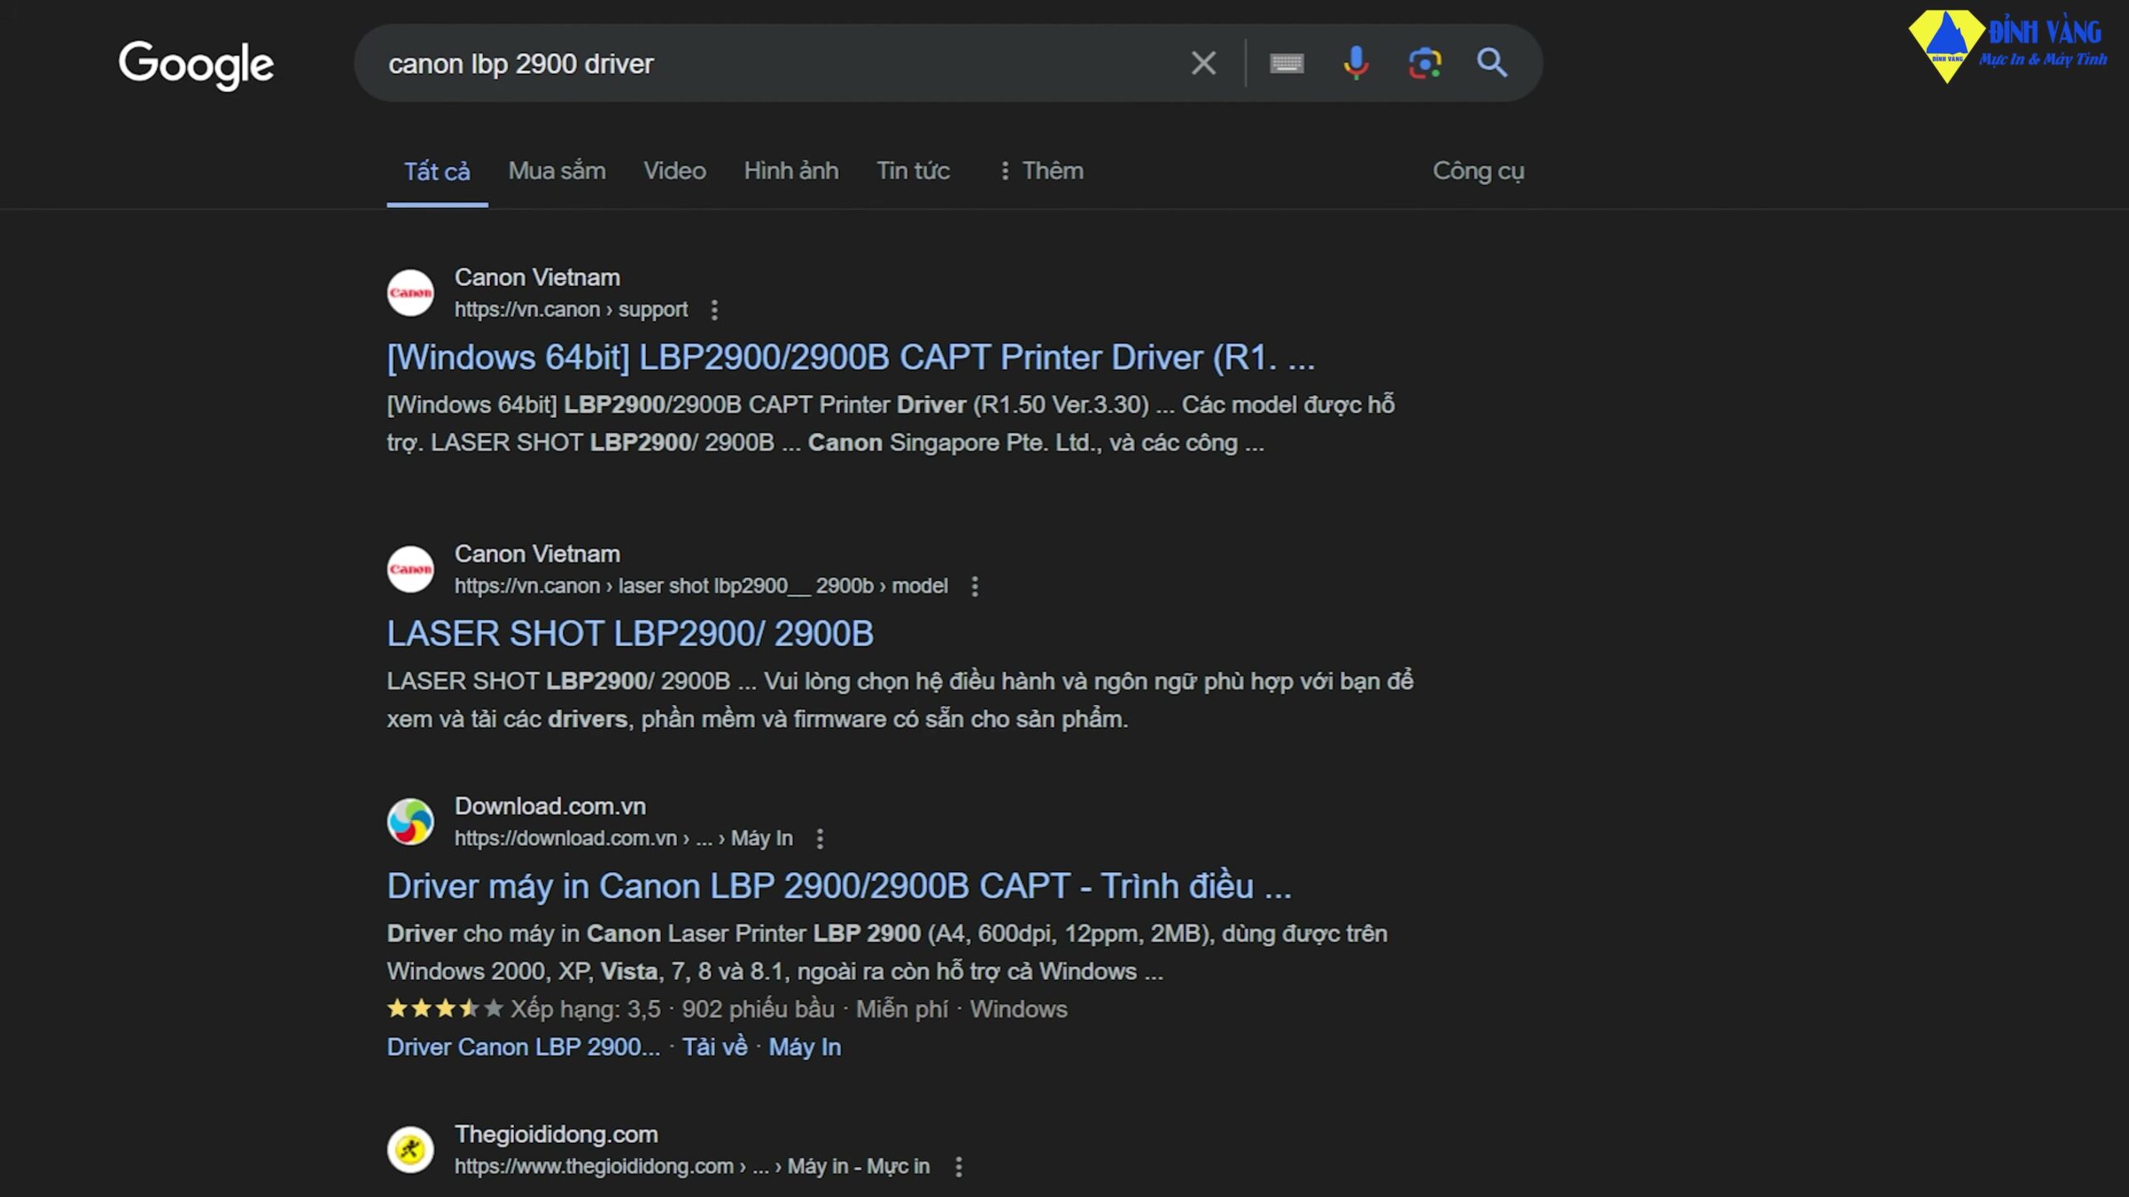This screenshot has width=2129, height=1197.
Task: Click the 'Xếp hạng: 3,5' rating text
Action: [x=585, y=1009]
